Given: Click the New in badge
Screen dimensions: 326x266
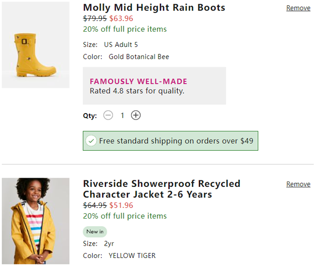Looking at the screenshot, I should tap(95, 232).
